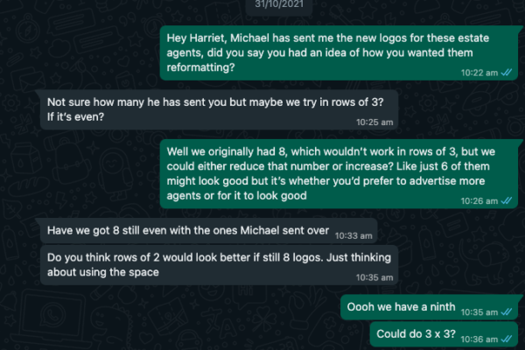Screen dimensions: 525x350
Task: Select the 31/10/2021 date badge
Action: pyautogui.click(x=279, y=4)
